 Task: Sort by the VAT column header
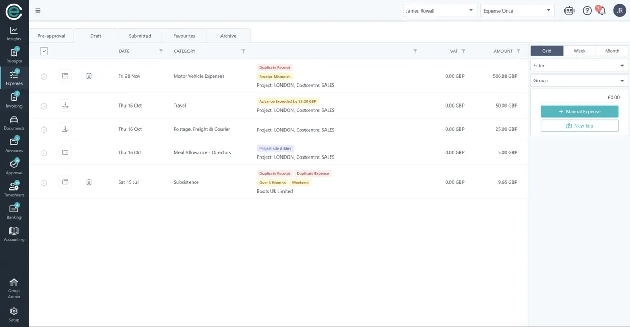tap(454, 51)
